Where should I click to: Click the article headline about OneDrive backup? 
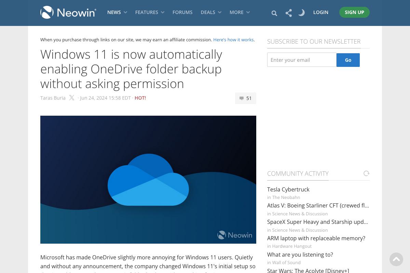pyautogui.click(x=131, y=69)
